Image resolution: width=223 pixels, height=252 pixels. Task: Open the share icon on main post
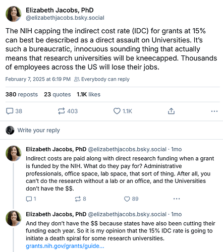tap(171, 111)
